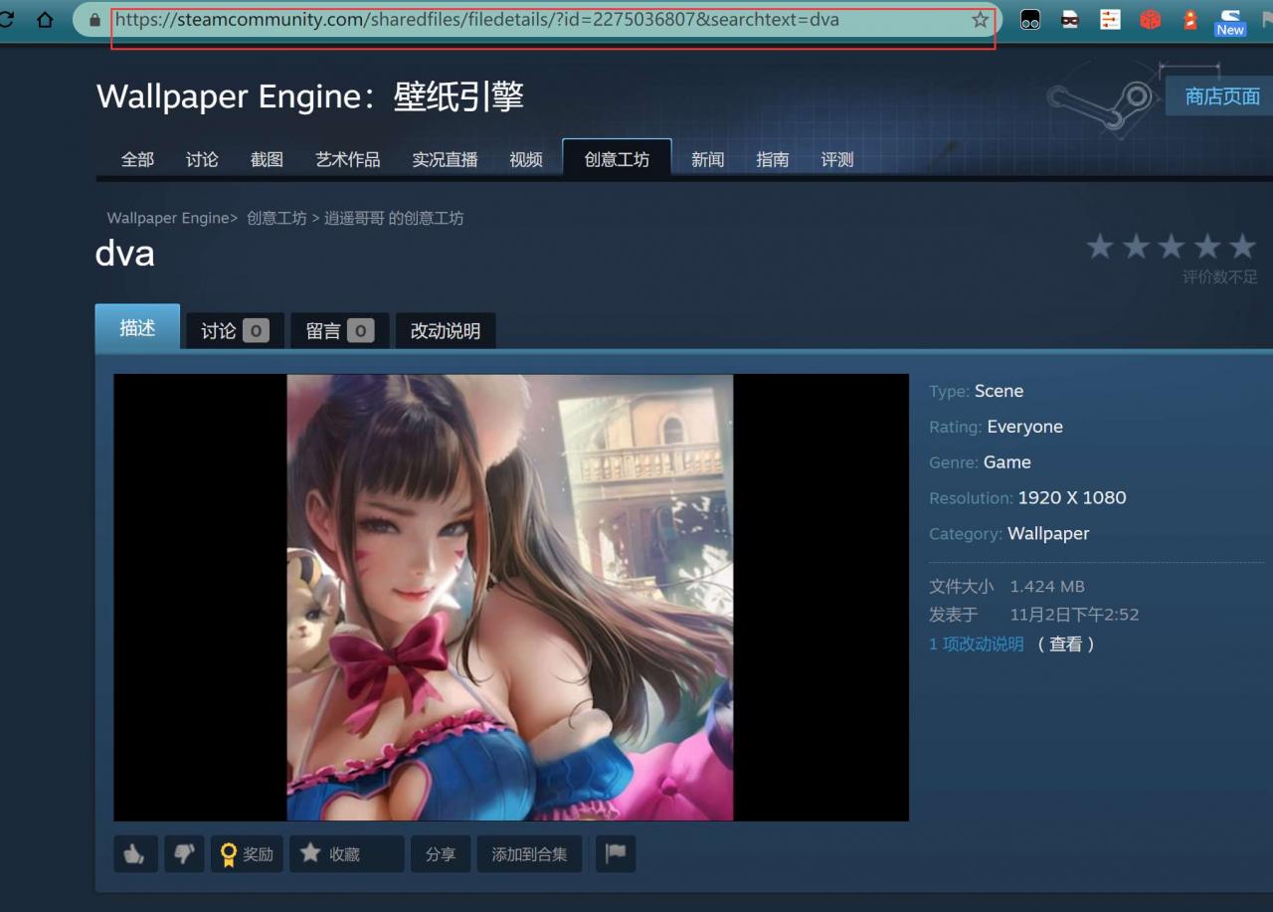
Task: Open the 商店页面 store page button
Action: (1221, 95)
